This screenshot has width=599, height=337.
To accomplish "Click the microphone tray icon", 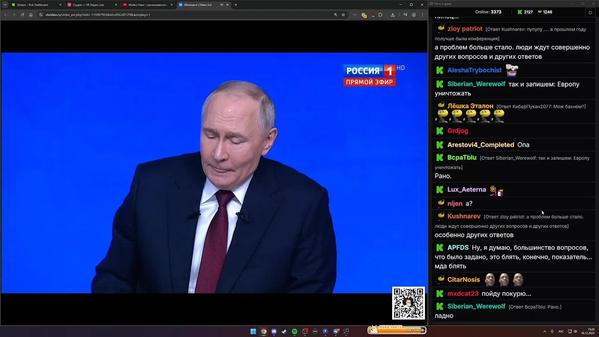I will [x=553, y=331].
